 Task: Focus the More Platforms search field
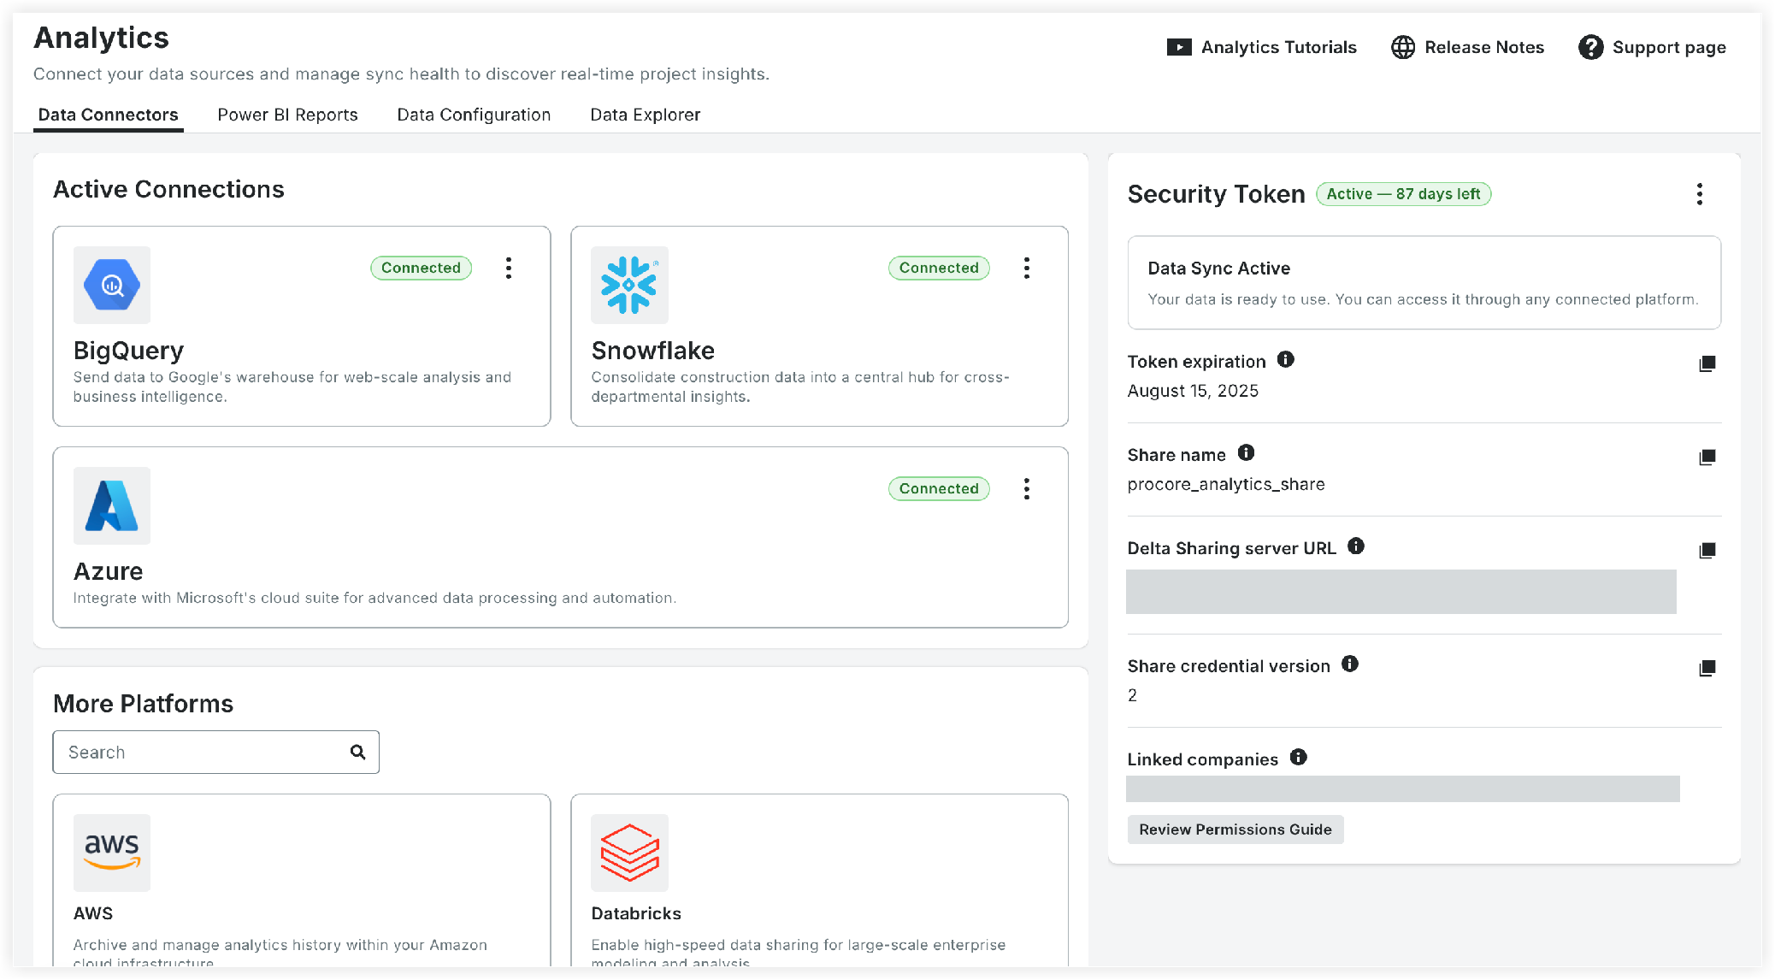pos(216,752)
